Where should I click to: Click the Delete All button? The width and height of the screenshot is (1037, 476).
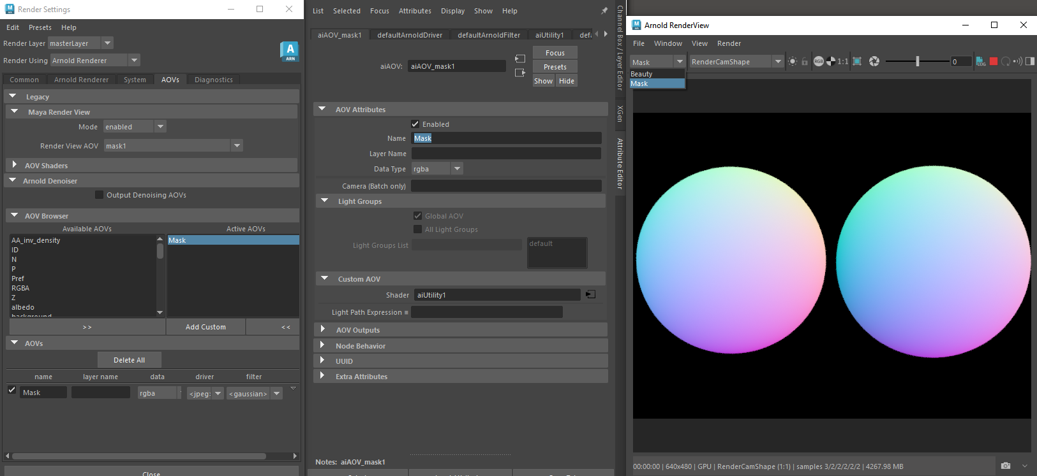(130, 360)
